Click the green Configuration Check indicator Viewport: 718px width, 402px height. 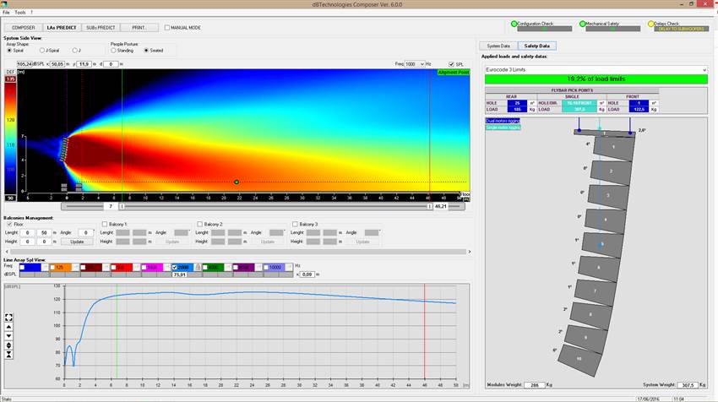514,24
